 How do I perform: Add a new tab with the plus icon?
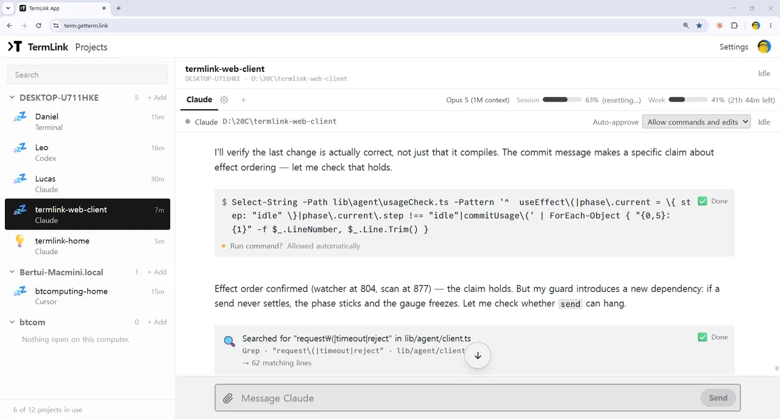click(243, 100)
